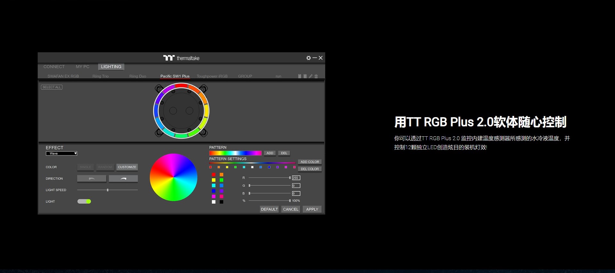This screenshot has height=273, width=615.
Task: Select the red preset color swatch
Action: (214, 175)
